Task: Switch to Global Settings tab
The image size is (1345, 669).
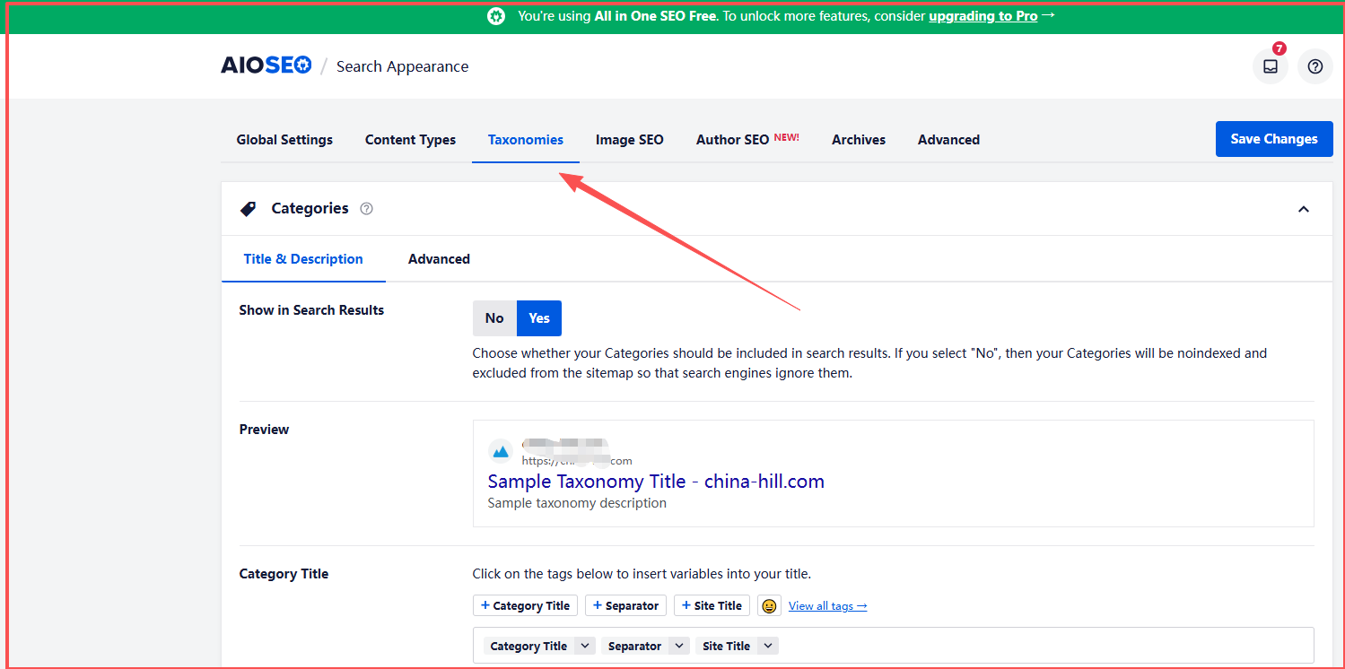Action: pos(284,140)
